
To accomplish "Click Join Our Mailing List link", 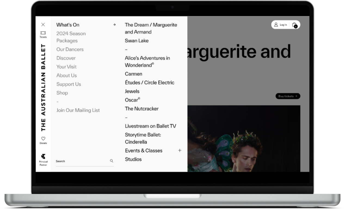I will point(78,110).
